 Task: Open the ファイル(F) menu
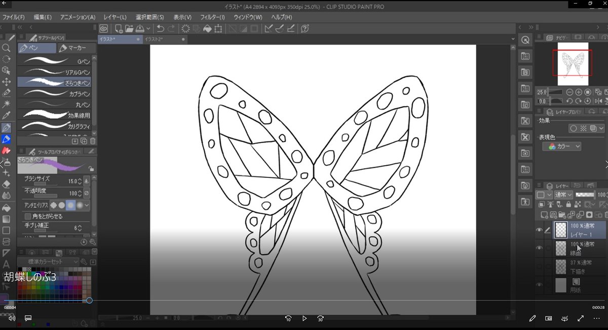(14, 17)
